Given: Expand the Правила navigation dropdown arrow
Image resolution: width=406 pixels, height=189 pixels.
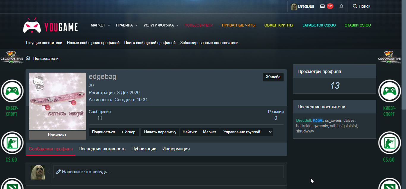Looking at the screenshot, I should point(136,25).
